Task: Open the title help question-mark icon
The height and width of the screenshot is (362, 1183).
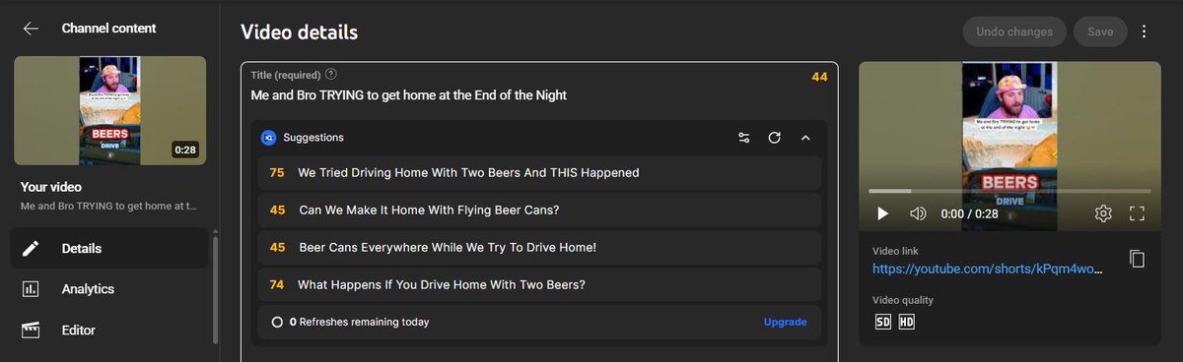Action: [x=330, y=74]
